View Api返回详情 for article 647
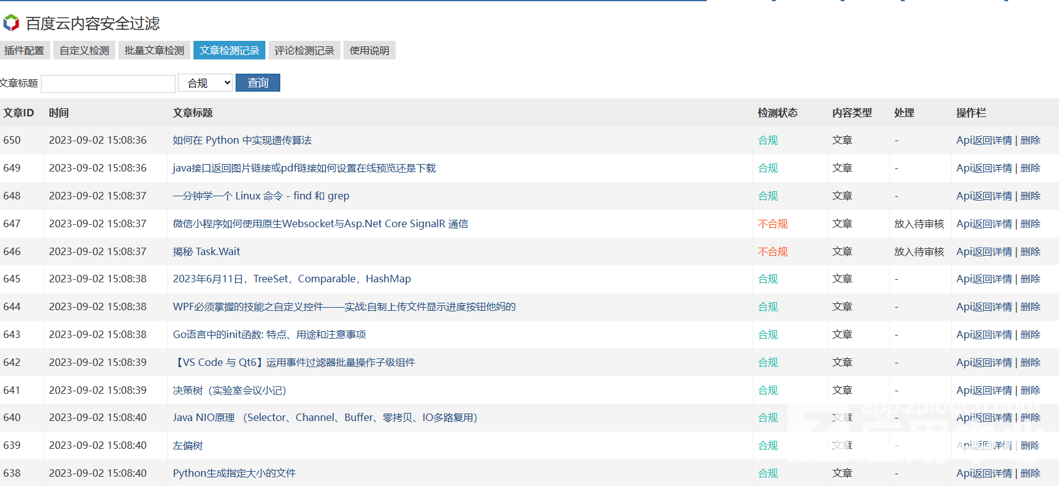 tap(985, 224)
